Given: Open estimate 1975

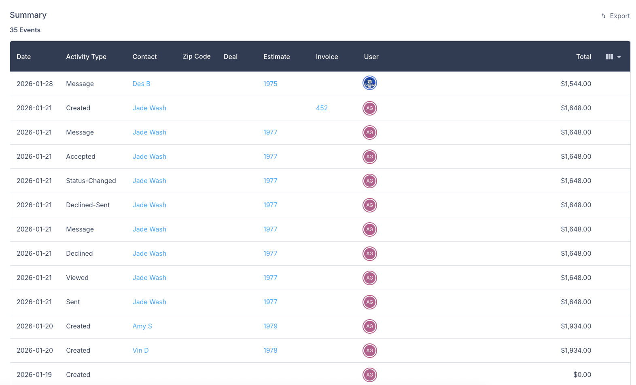Looking at the screenshot, I should [x=270, y=84].
